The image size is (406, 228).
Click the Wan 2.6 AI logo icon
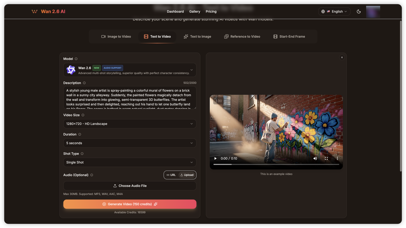[x=35, y=11]
